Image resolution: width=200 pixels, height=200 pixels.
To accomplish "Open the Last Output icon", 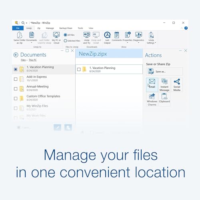I will click(x=107, y=35).
